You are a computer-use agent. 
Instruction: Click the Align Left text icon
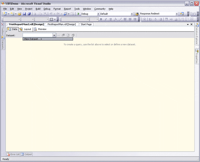click(x=125, y=19)
